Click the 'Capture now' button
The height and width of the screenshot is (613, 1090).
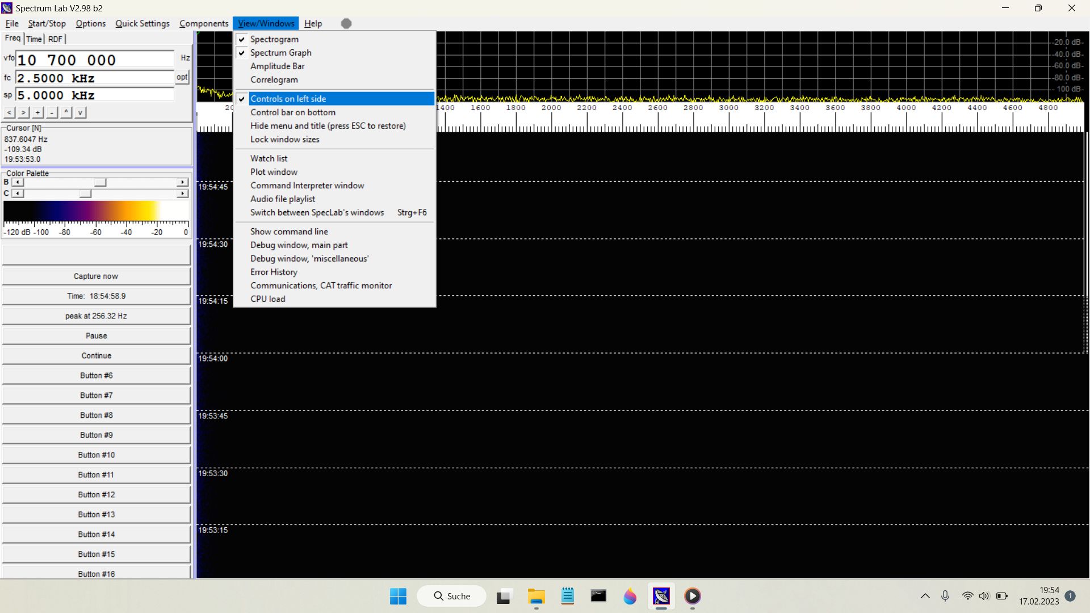point(96,276)
